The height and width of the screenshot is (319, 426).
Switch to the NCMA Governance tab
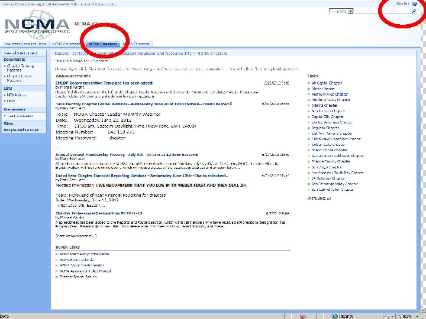coord(67,44)
